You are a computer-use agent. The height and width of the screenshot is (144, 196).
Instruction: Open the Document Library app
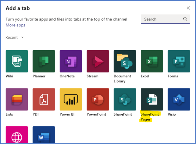click(x=125, y=61)
